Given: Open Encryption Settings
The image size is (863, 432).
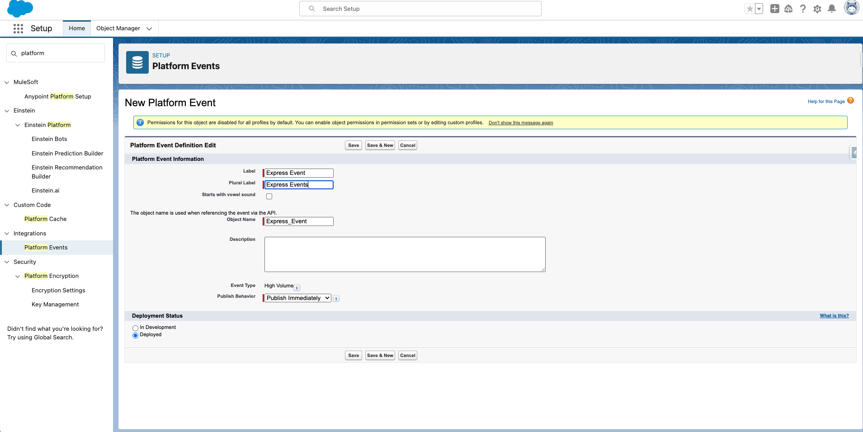Looking at the screenshot, I should click(x=58, y=291).
